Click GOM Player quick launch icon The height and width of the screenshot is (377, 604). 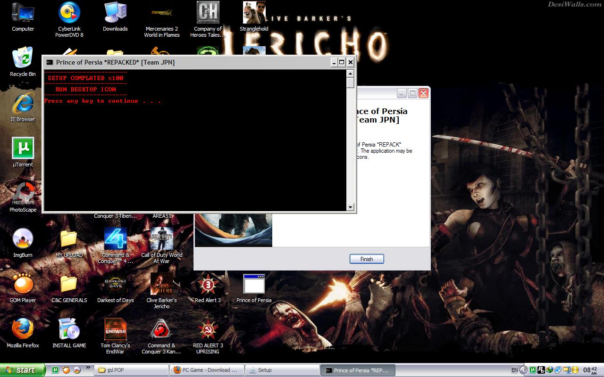coord(66,370)
